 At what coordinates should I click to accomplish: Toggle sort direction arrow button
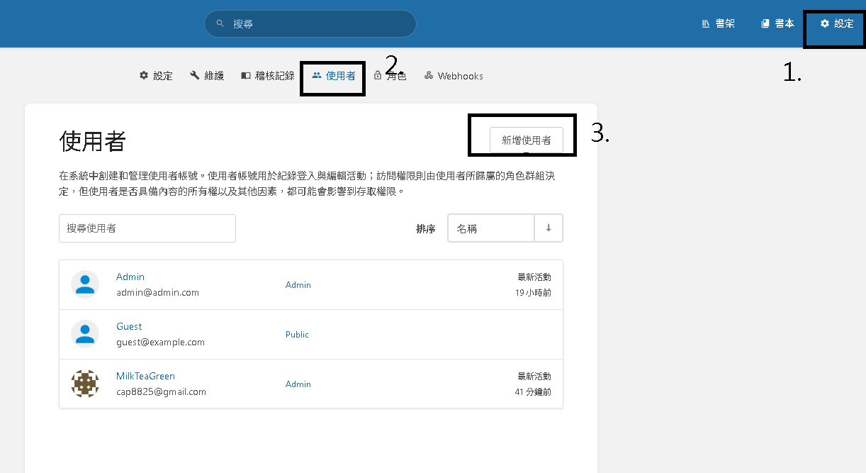click(549, 228)
